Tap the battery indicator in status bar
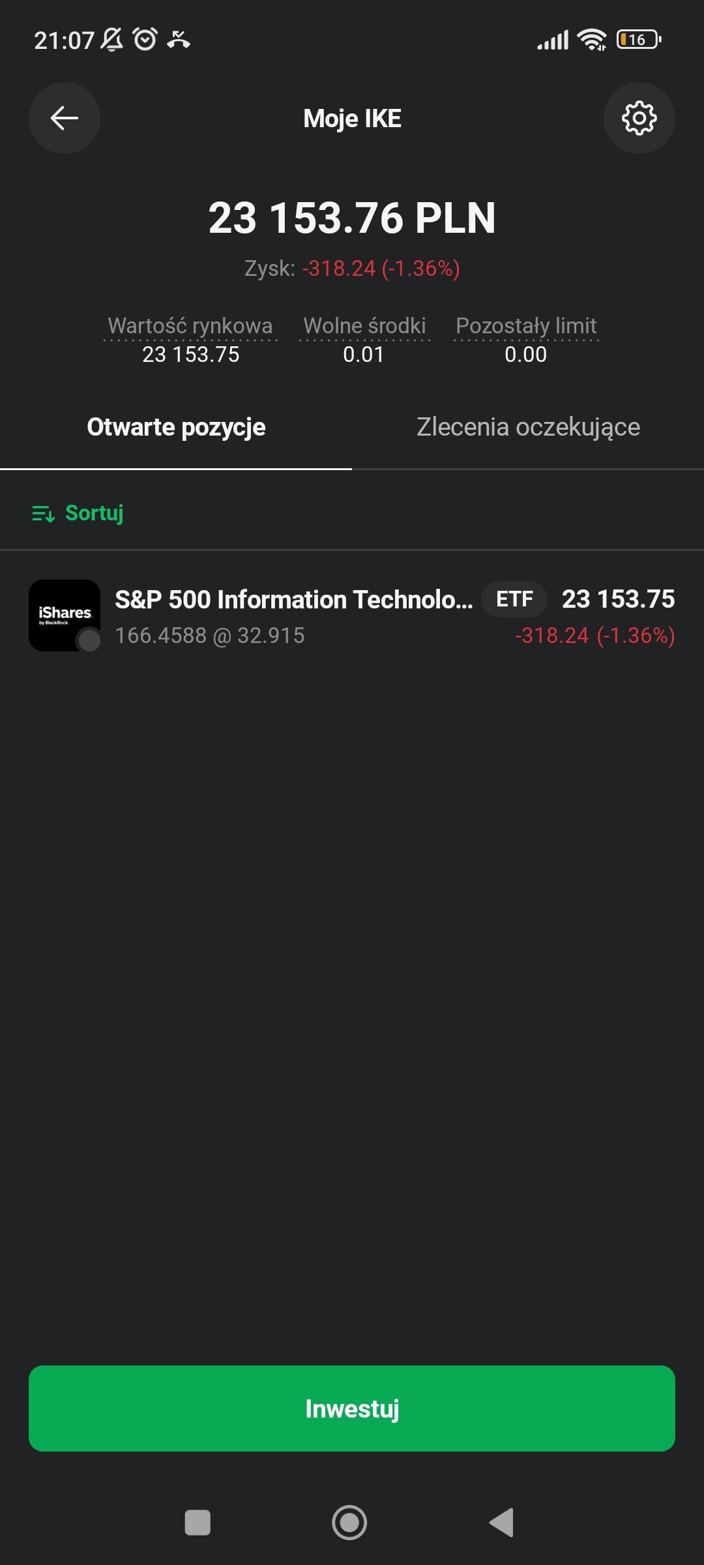Viewport: 704px width, 1565px height. click(x=639, y=40)
